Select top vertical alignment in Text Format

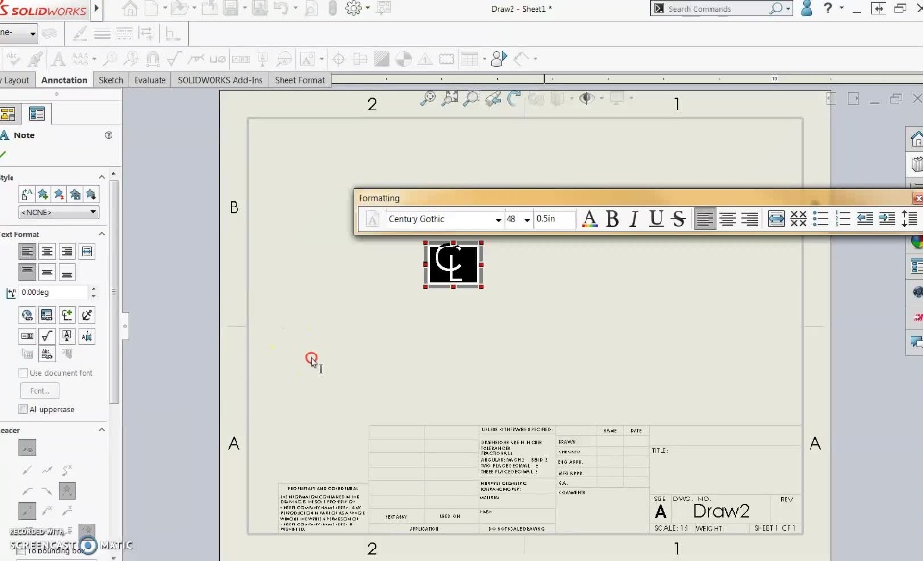pos(27,272)
